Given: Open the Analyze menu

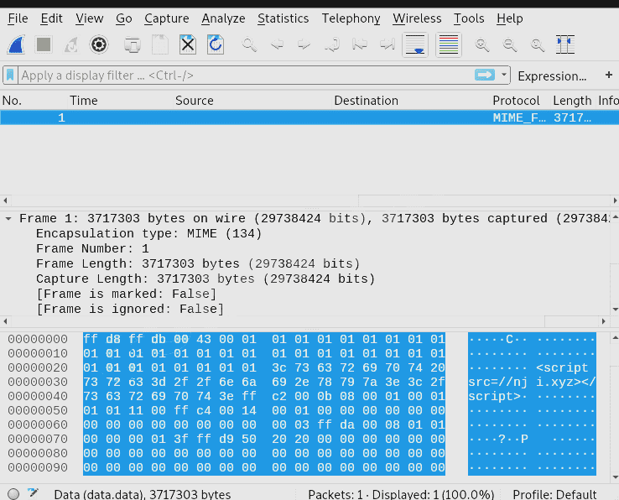Looking at the screenshot, I should 223,18.
